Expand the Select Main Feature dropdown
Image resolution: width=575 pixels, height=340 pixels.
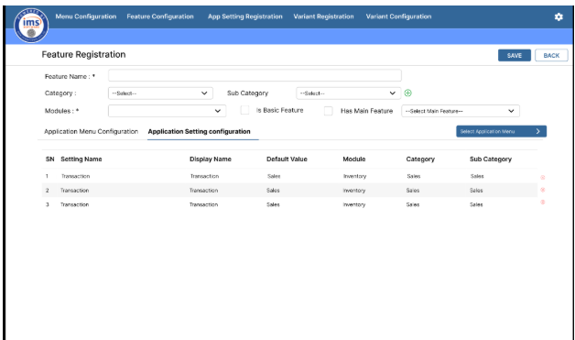click(461, 111)
